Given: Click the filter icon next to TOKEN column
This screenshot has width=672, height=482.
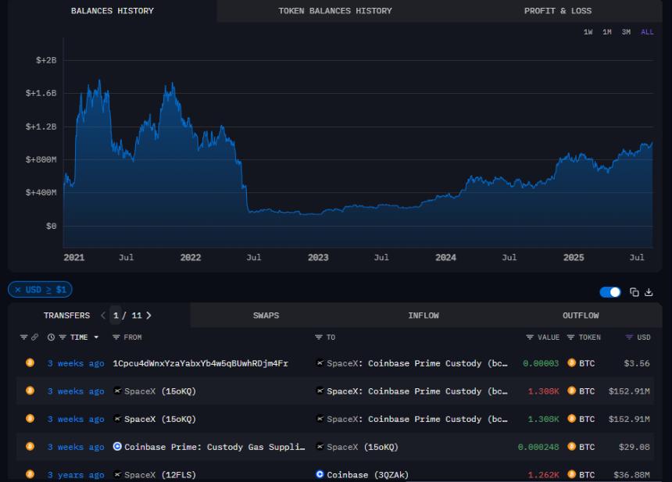Looking at the screenshot, I should pos(570,337).
